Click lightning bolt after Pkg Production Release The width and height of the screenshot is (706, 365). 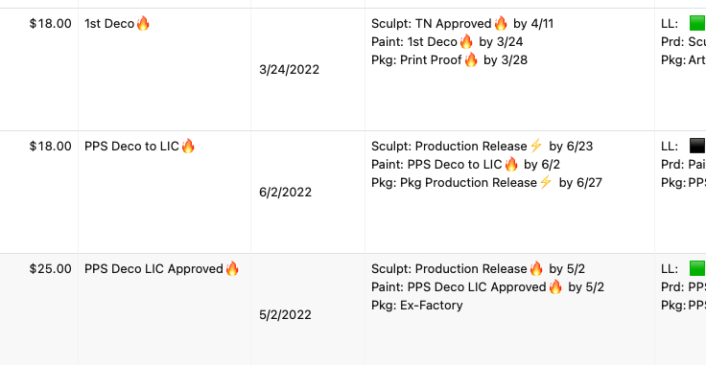point(546,182)
